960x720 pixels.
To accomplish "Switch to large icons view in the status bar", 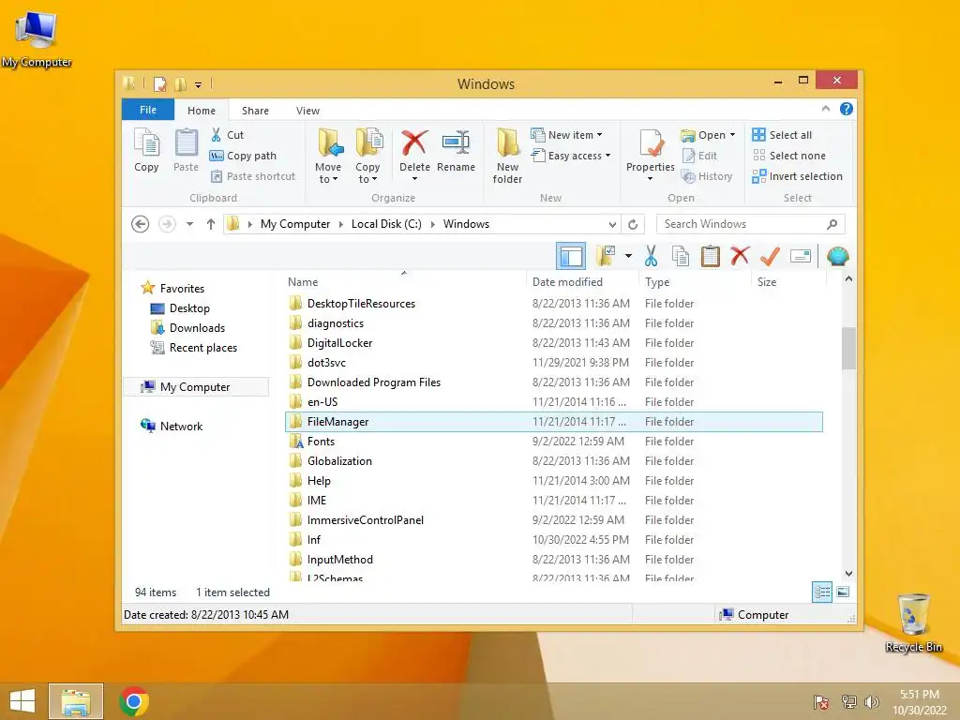I will (x=843, y=592).
